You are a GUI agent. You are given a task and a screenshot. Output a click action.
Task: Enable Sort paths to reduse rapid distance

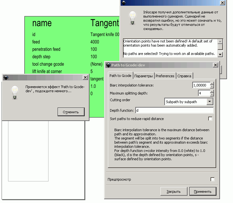210,119
